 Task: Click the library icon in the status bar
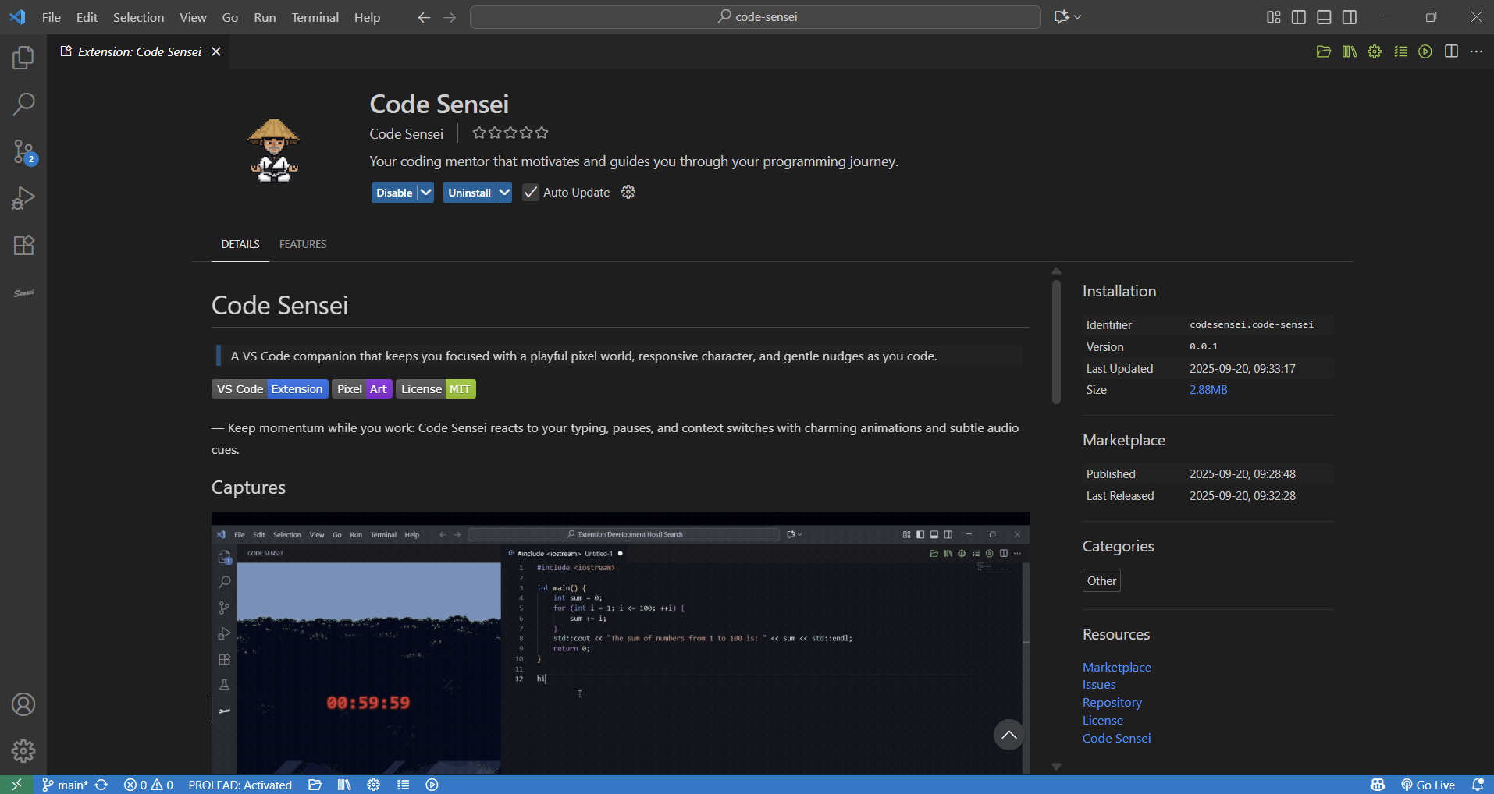[x=344, y=785]
